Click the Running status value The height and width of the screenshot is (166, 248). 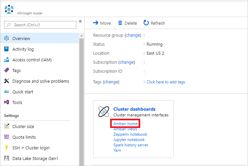click(x=155, y=44)
